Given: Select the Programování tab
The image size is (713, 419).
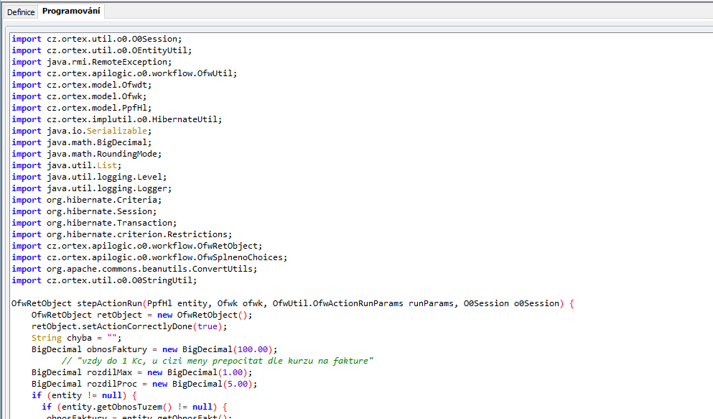Looking at the screenshot, I should 72,11.
